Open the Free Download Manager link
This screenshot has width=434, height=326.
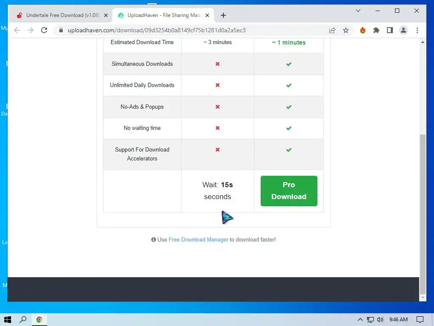coord(198,239)
